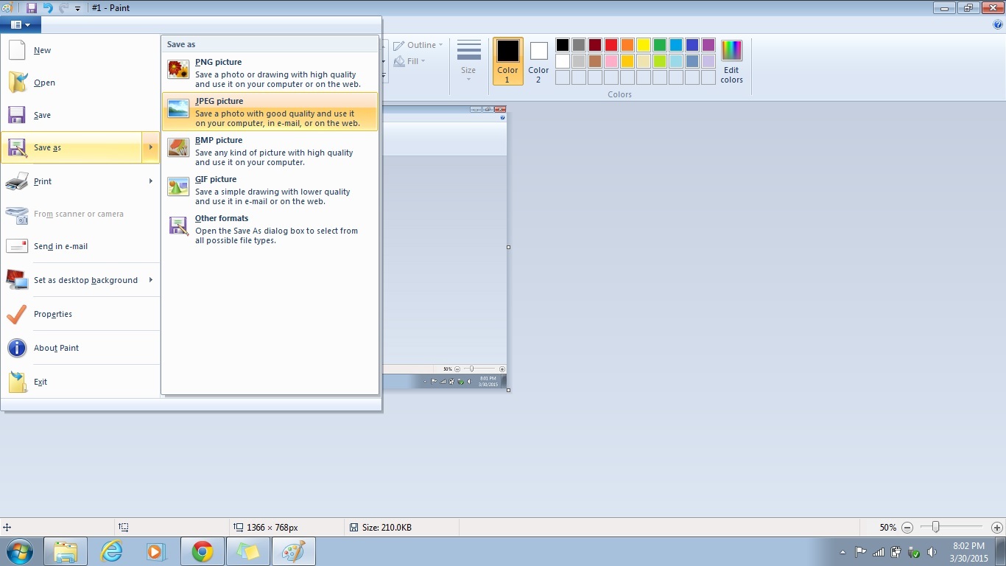Open the Windows Start menu
This screenshot has width=1006, height=566.
(x=20, y=551)
